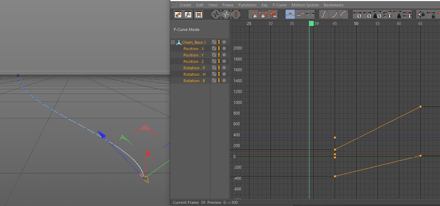
Task: Open the F-Curve menu
Action: [x=279, y=5]
